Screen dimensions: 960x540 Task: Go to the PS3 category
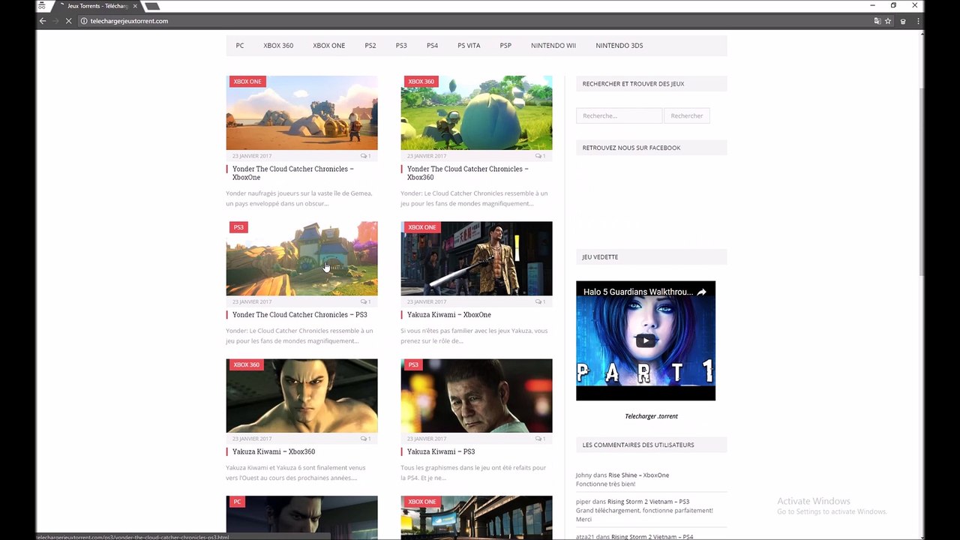coord(401,46)
